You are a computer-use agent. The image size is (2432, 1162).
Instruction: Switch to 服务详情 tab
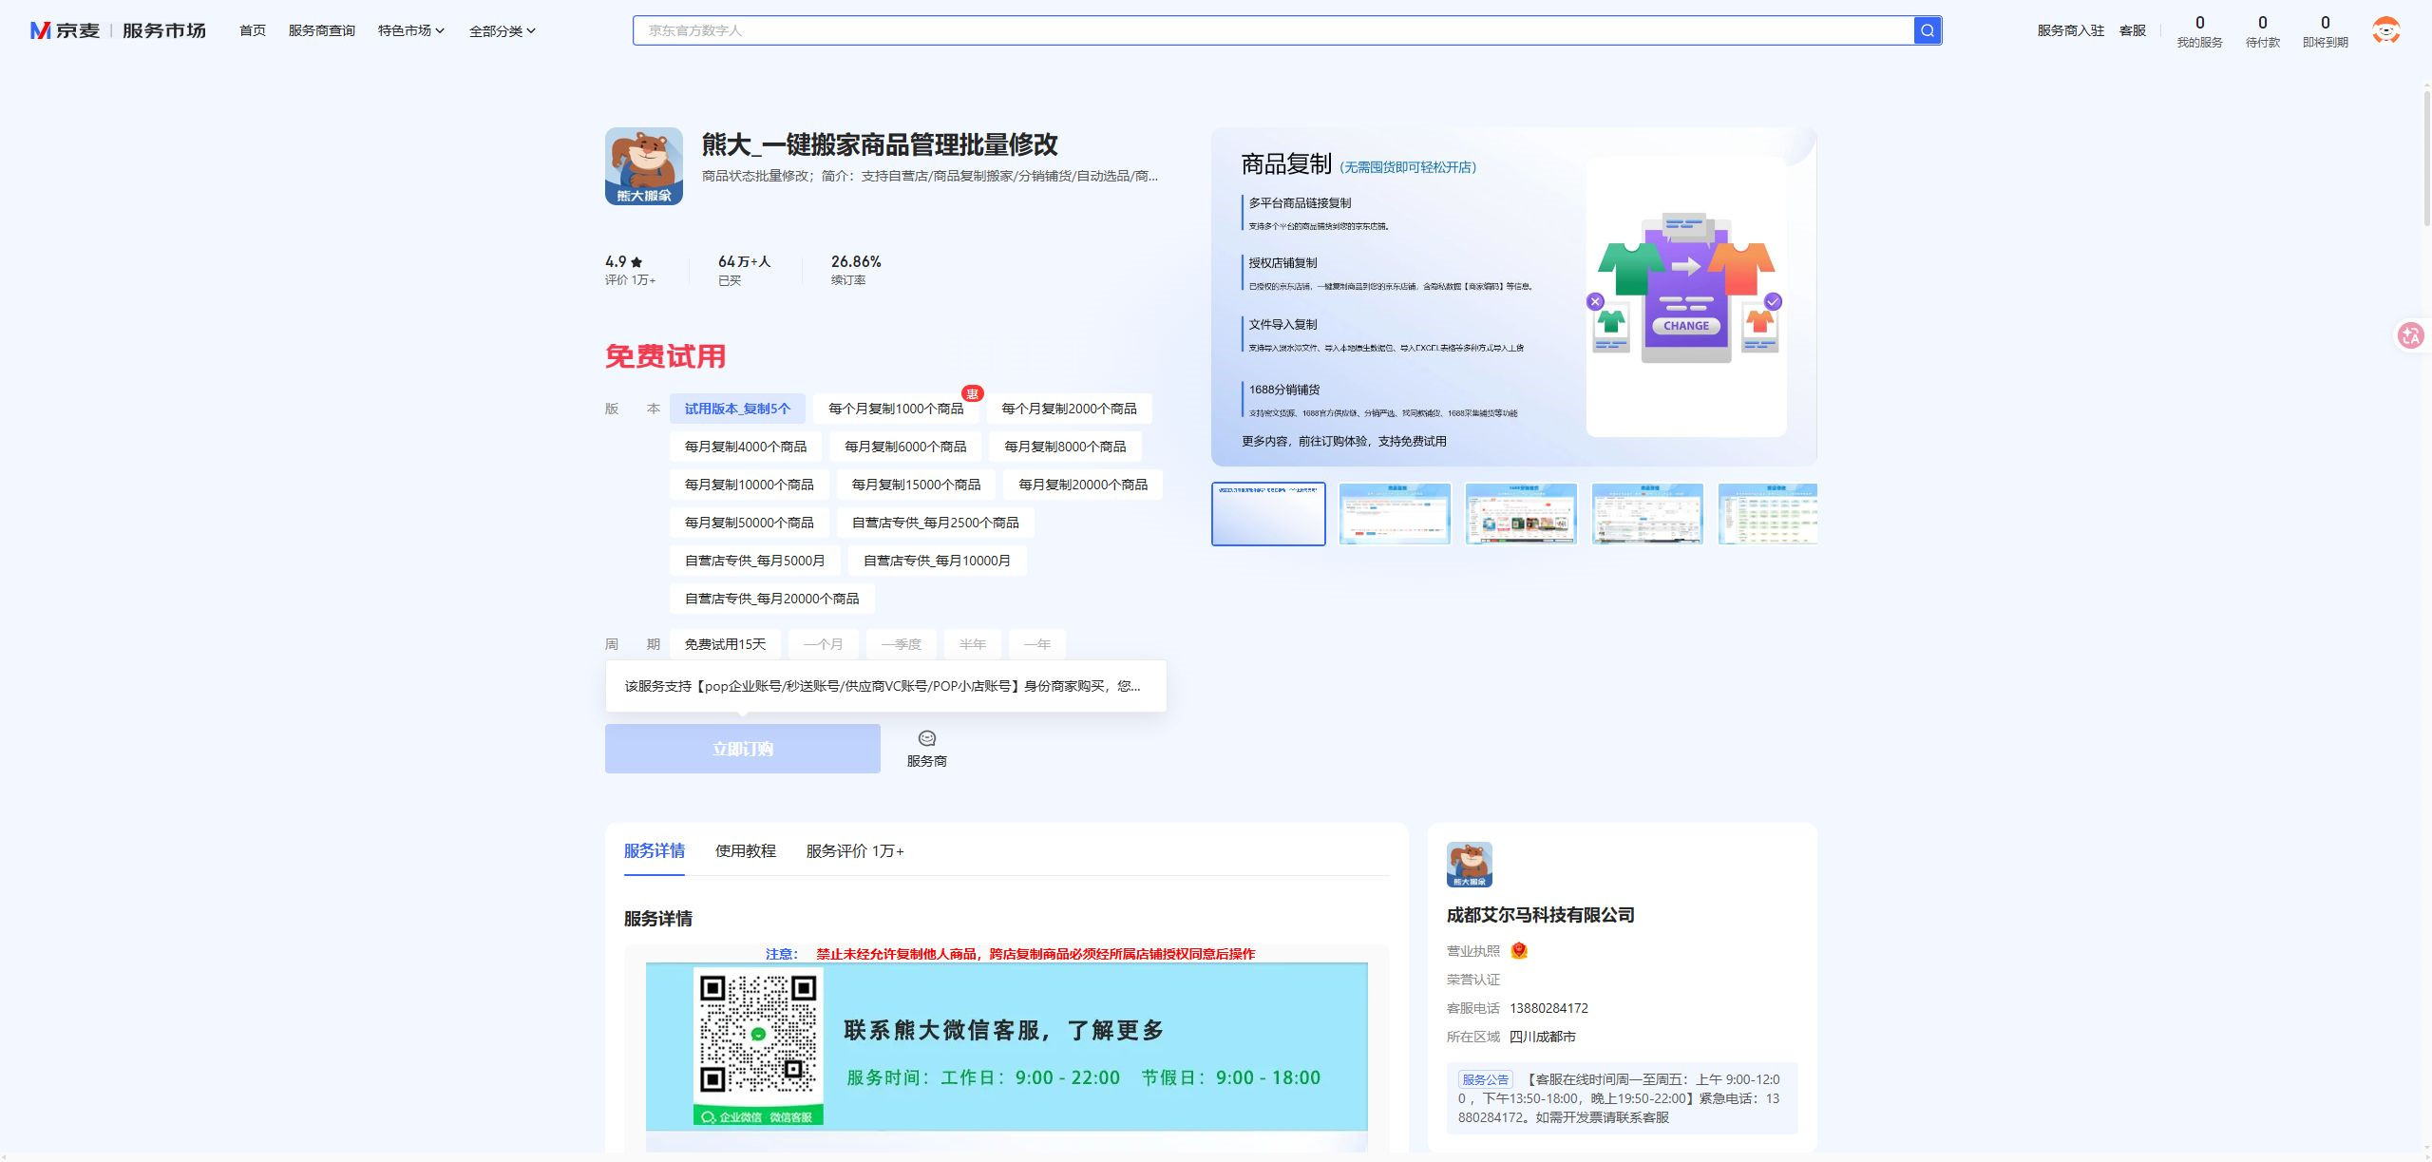click(655, 850)
